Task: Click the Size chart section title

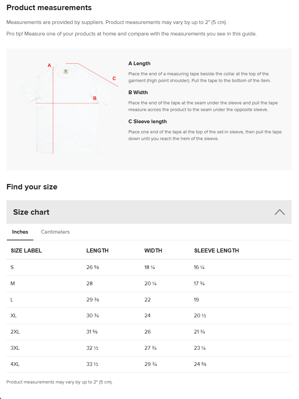Action: tap(31, 212)
